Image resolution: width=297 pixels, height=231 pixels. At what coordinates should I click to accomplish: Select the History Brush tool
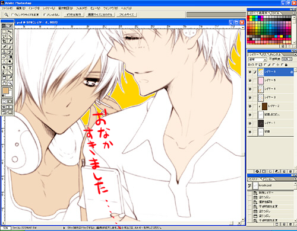10,52
